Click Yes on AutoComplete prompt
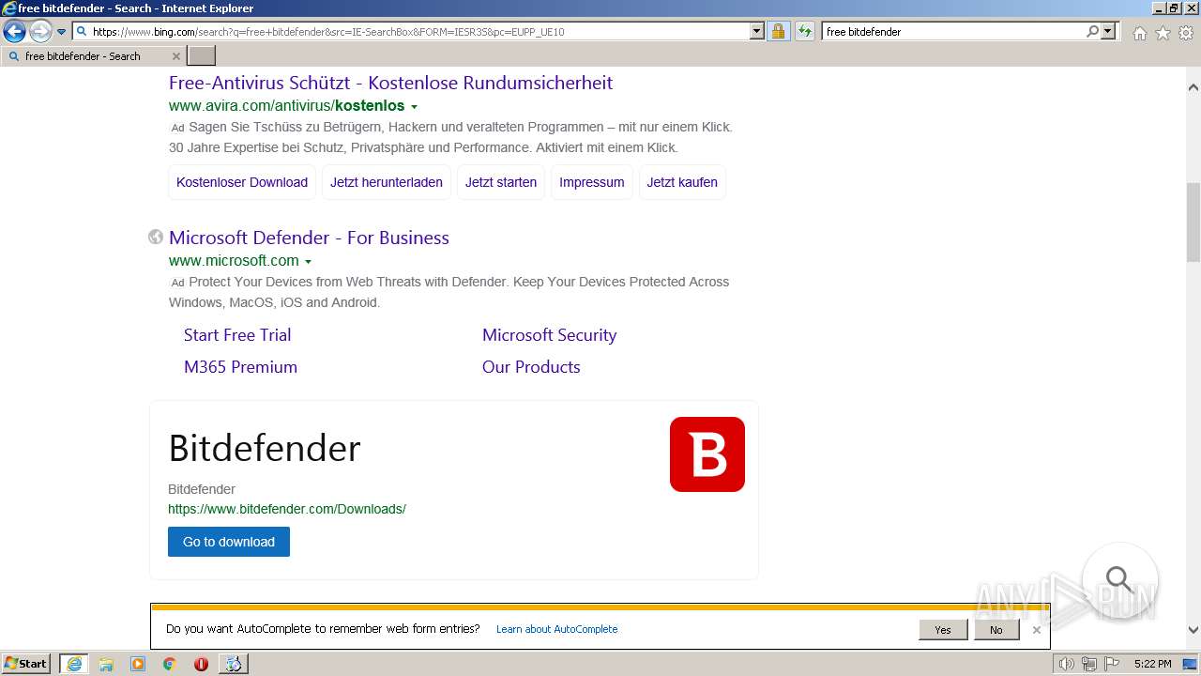This screenshot has width=1201, height=676. coord(943,630)
